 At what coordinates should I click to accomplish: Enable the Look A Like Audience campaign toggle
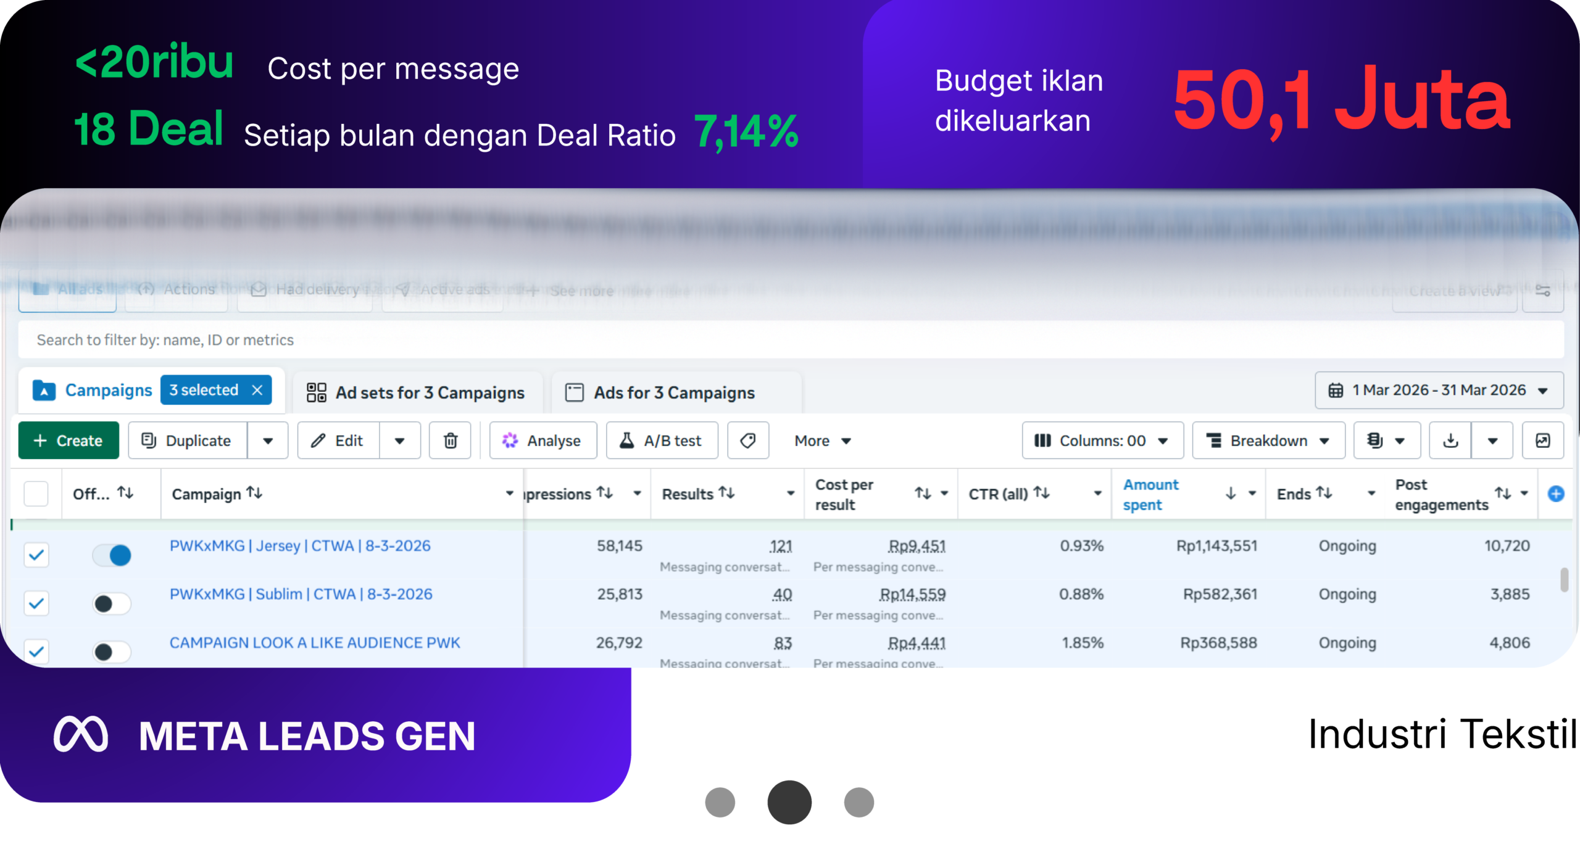point(112,652)
